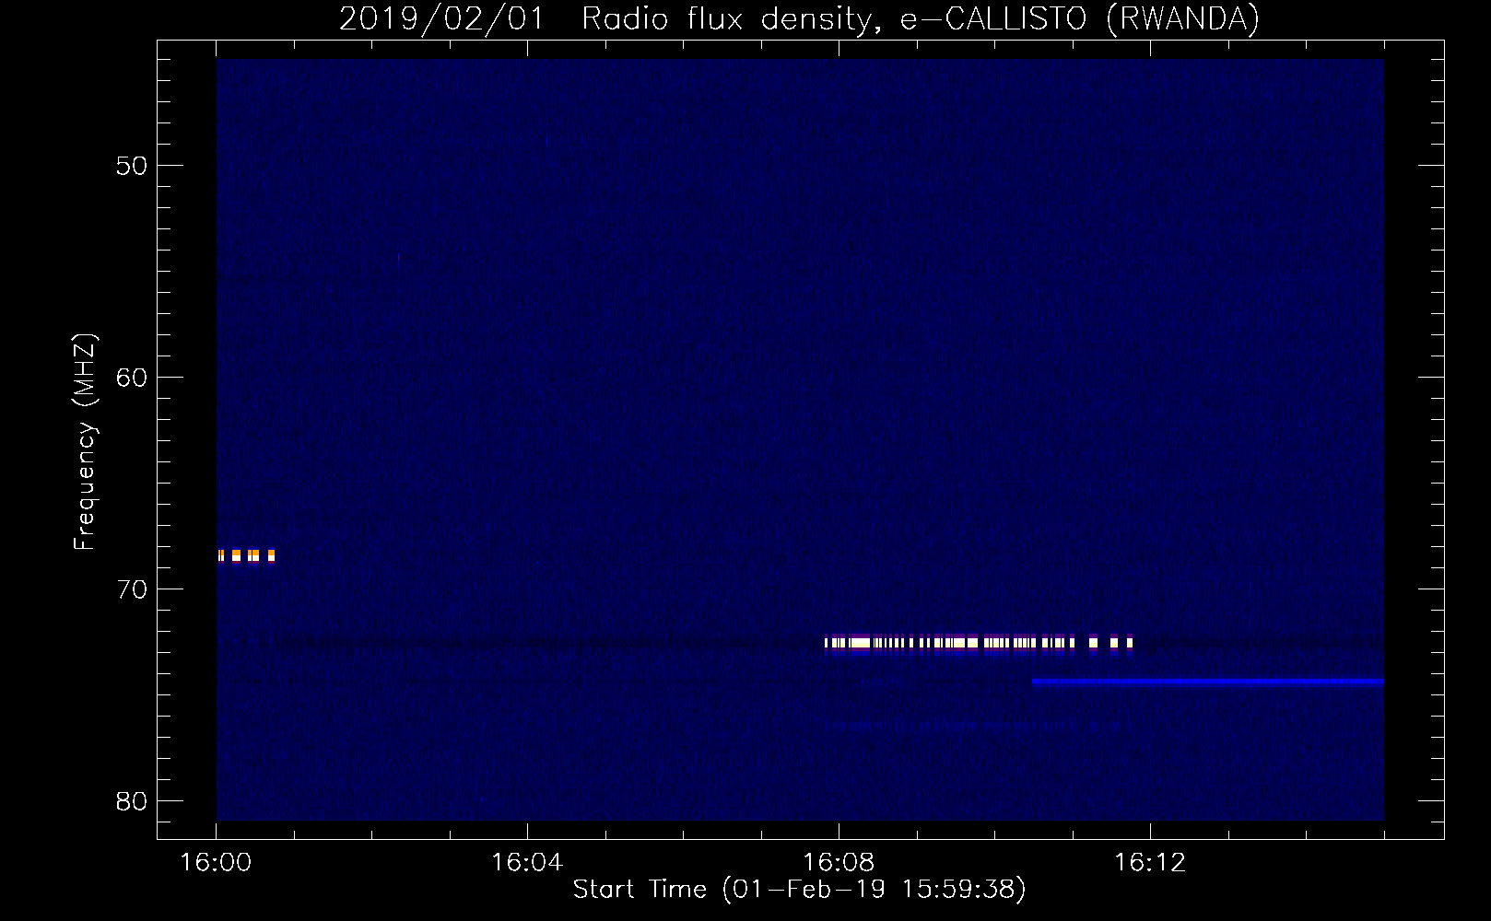Click the 'Frequency (MHZ)' axis label
This screenshot has height=921, width=1491.
84,442
